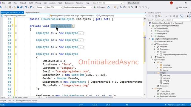Click the Redo toolbar icon
Viewport: 191px width, 107px height.
(x=31, y=7)
